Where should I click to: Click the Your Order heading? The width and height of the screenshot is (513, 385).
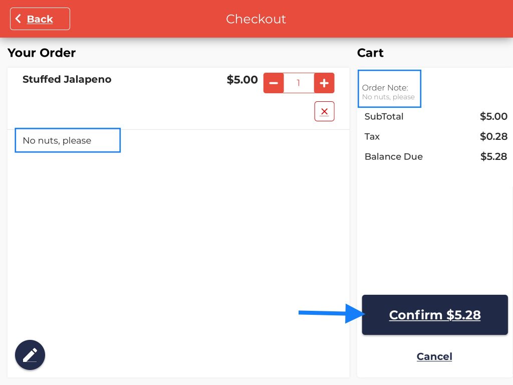pyautogui.click(x=42, y=53)
